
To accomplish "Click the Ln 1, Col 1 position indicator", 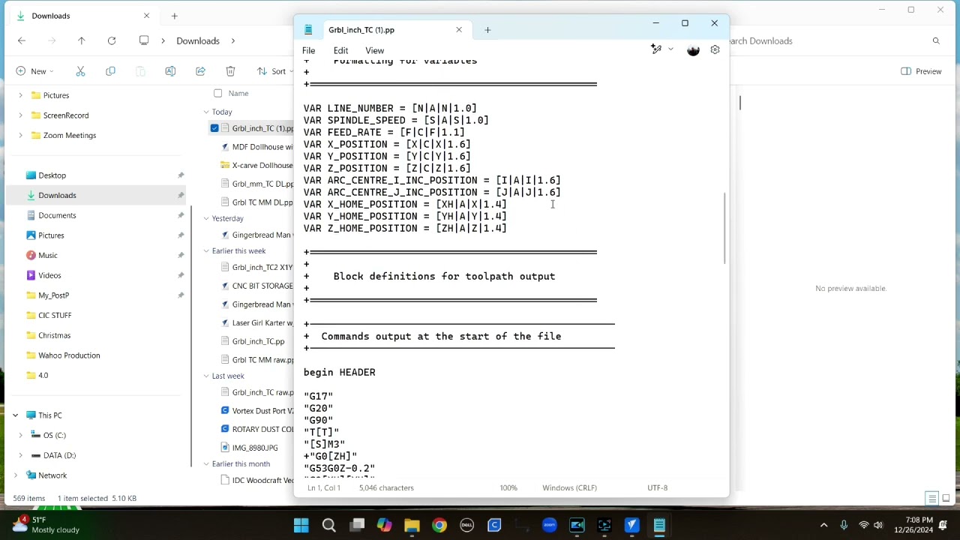I will tap(323, 487).
